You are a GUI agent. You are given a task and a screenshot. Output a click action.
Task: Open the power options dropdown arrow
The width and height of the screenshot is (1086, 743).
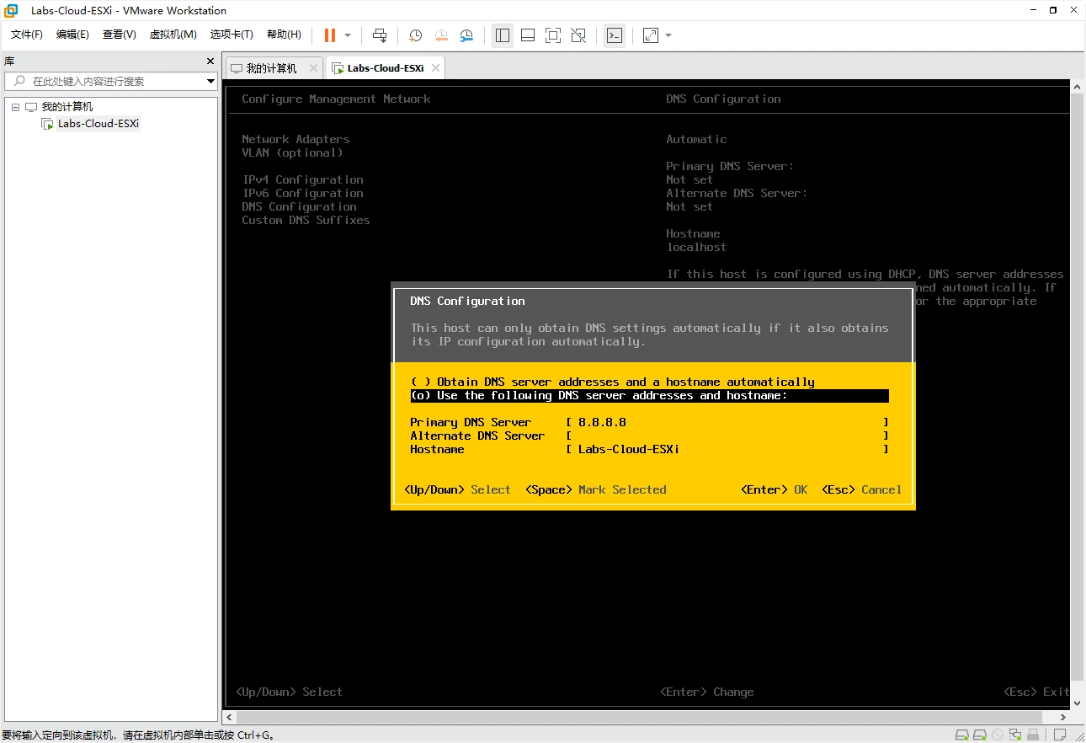tap(348, 35)
